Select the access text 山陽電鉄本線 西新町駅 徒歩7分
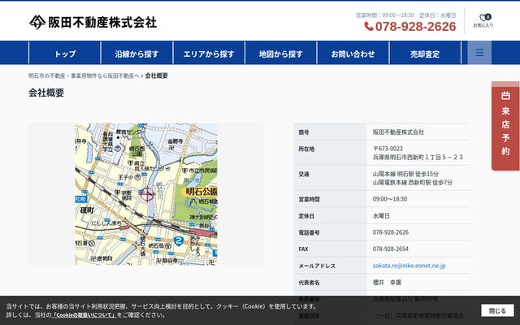Viewport: 520px width, 325px height. click(413, 182)
